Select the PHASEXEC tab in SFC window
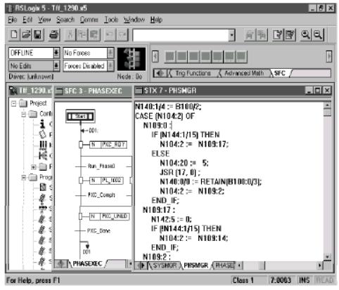339x290 pixels. tap(87, 264)
